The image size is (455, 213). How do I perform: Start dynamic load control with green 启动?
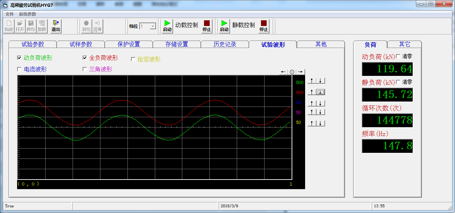tap(167, 26)
